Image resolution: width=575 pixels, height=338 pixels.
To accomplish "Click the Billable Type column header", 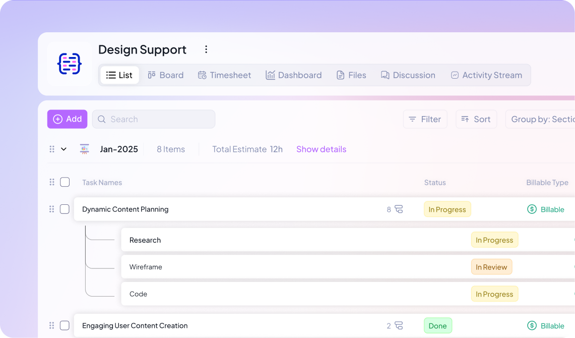I will pyautogui.click(x=547, y=183).
